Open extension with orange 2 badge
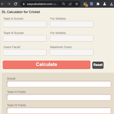The image size is (114, 114). 85,4
